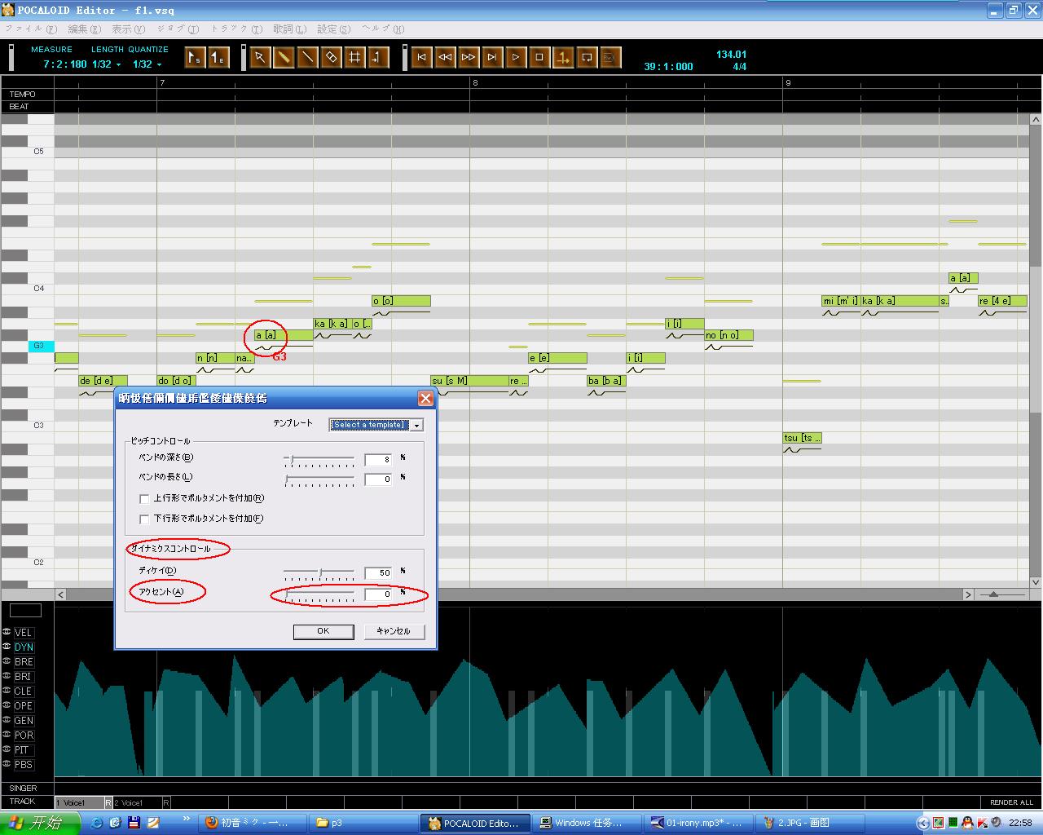Click the stop button
Viewport: 1043px width, 835px height.
point(539,57)
